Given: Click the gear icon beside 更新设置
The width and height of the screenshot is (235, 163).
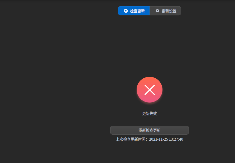Looking at the screenshot, I should [157, 11].
